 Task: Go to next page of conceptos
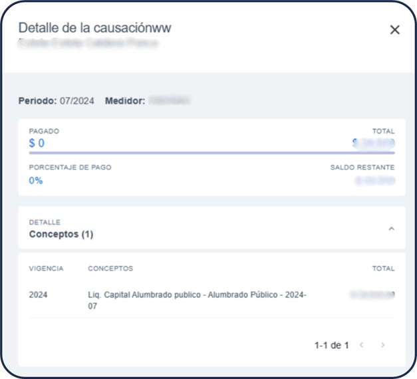pos(382,345)
